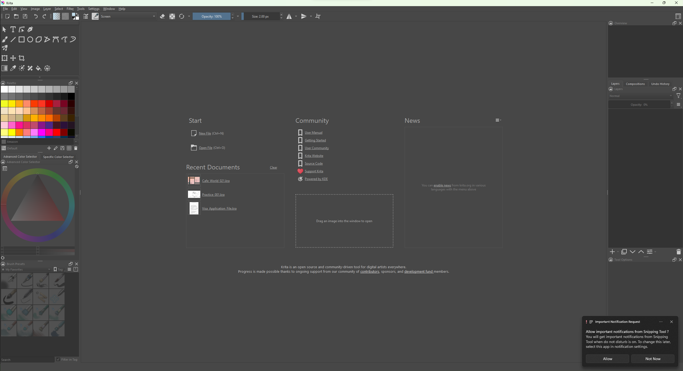683x371 pixels.
Task: Activate the Crop tool
Action: (22, 58)
